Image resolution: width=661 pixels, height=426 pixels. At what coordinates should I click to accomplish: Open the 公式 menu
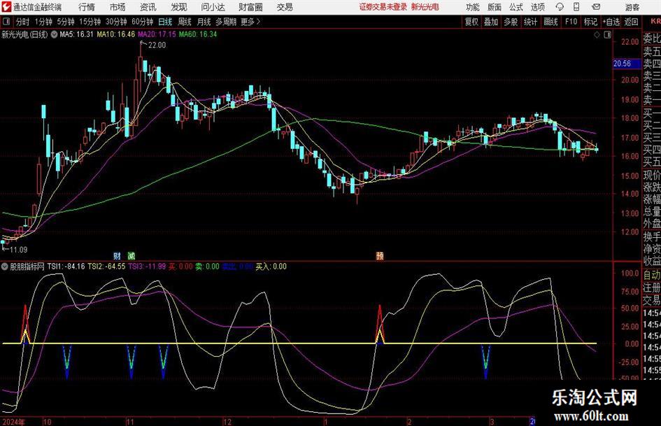coord(516,7)
